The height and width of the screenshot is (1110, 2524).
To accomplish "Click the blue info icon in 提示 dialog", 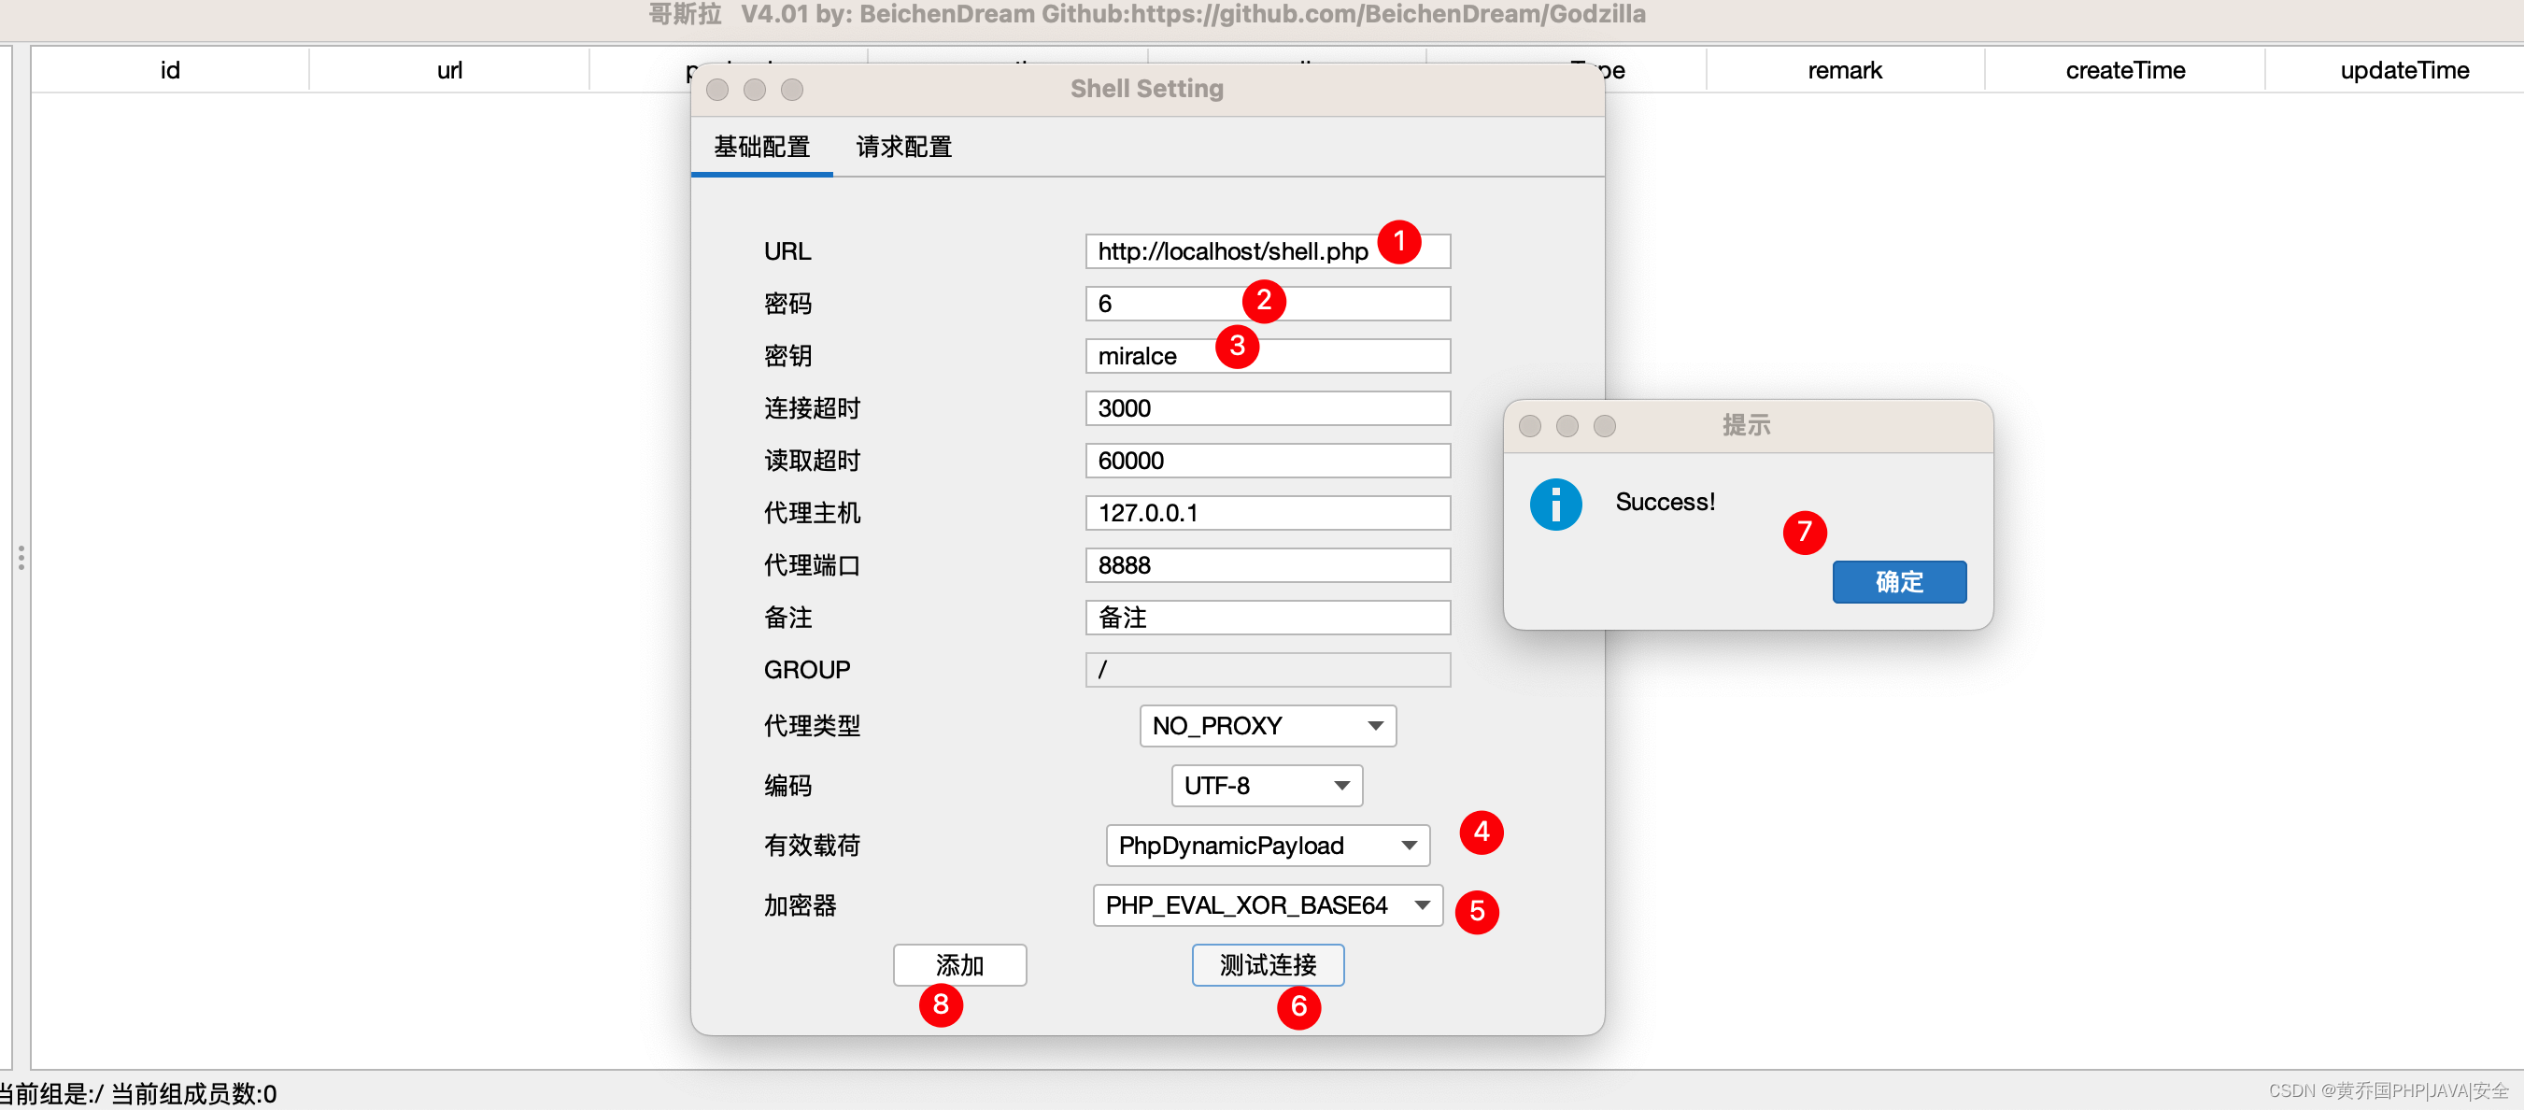I will point(1555,505).
